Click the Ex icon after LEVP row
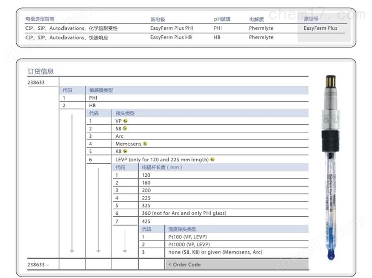Image resolution: width=372 pixels, height=278 pixels. 213,159
